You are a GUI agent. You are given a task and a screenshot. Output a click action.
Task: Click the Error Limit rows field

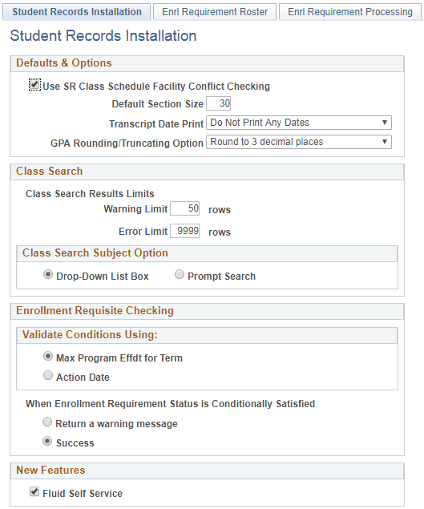point(184,231)
